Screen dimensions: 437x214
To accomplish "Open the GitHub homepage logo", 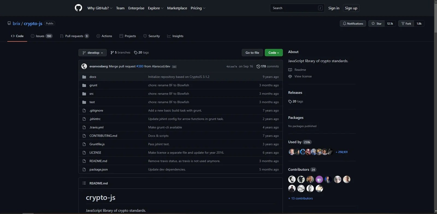I will point(78,8).
